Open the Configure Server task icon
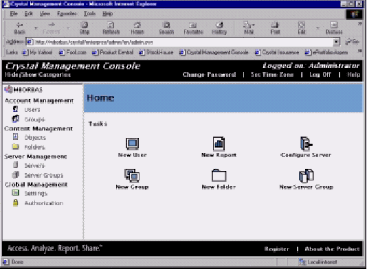 (306, 143)
